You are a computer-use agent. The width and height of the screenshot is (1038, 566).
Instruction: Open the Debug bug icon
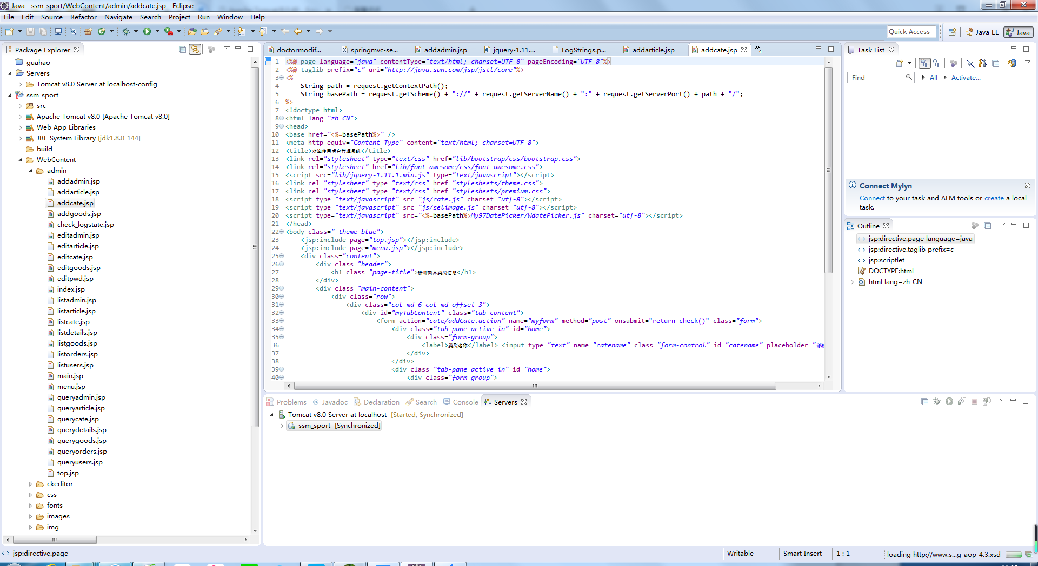125,32
